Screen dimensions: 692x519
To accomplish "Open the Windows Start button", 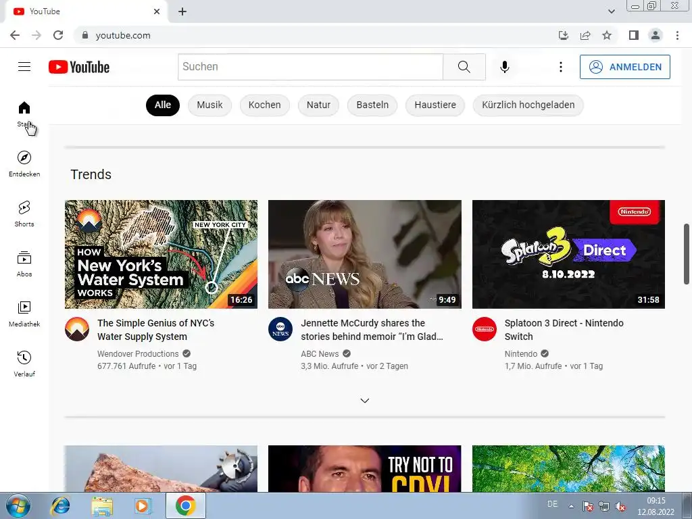I will (18, 505).
